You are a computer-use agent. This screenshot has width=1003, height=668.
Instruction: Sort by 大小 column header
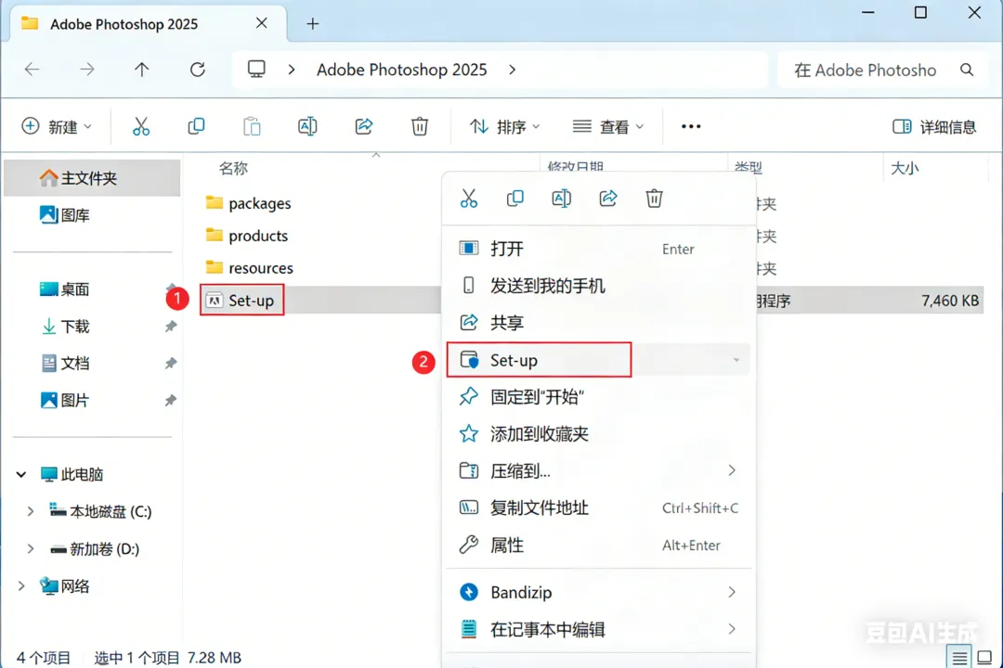pos(905,168)
